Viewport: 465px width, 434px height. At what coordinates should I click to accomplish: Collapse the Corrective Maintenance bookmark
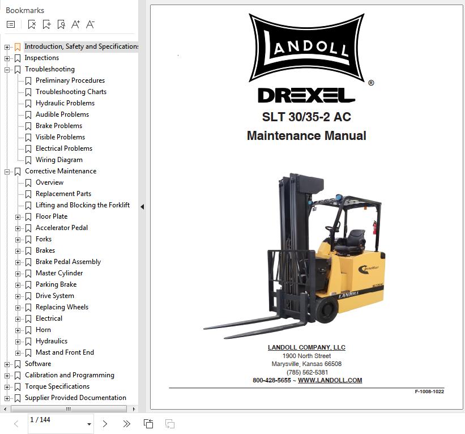(x=7, y=172)
